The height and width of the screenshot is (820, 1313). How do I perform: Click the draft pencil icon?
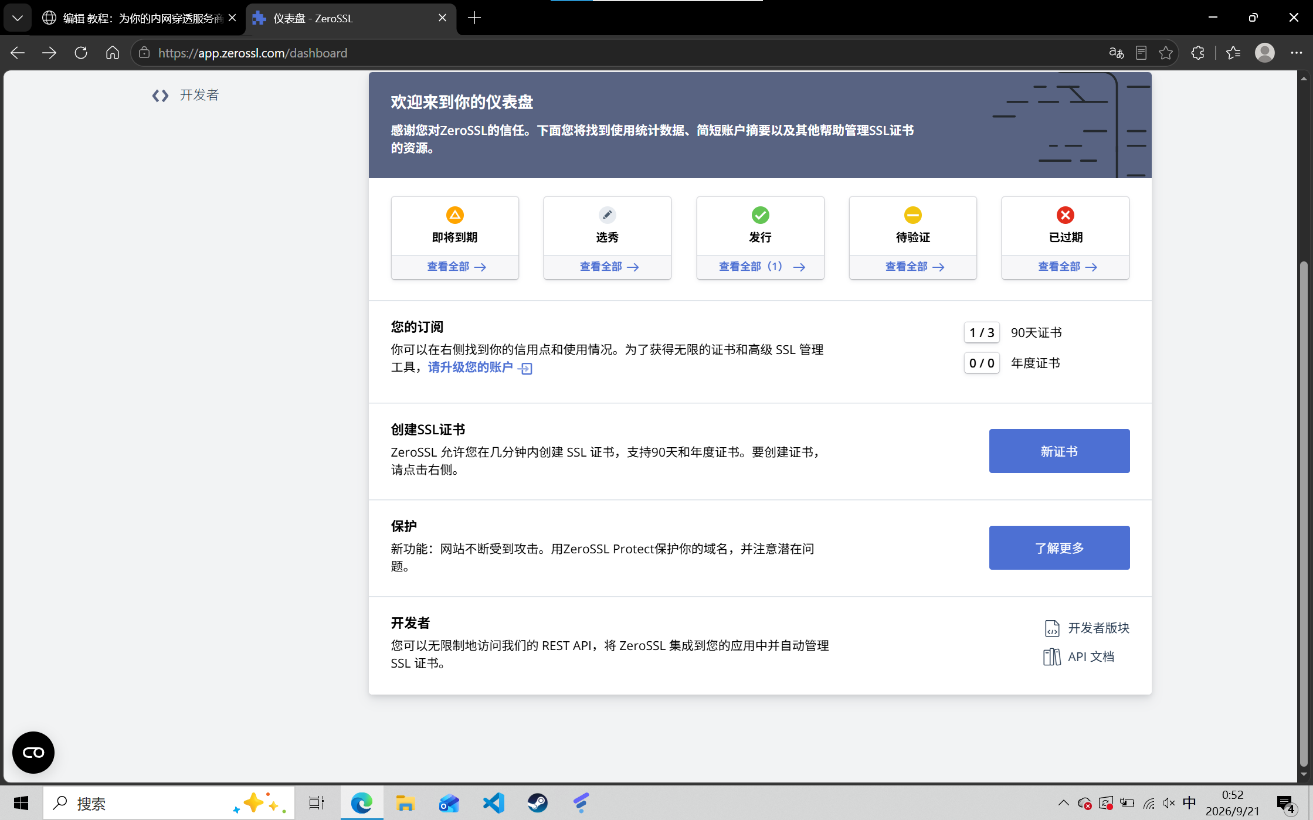[x=607, y=215]
